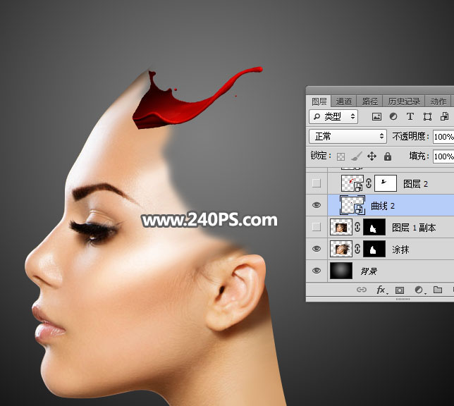Create new group folder icon
The image size is (454, 406).
click(438, 290)
